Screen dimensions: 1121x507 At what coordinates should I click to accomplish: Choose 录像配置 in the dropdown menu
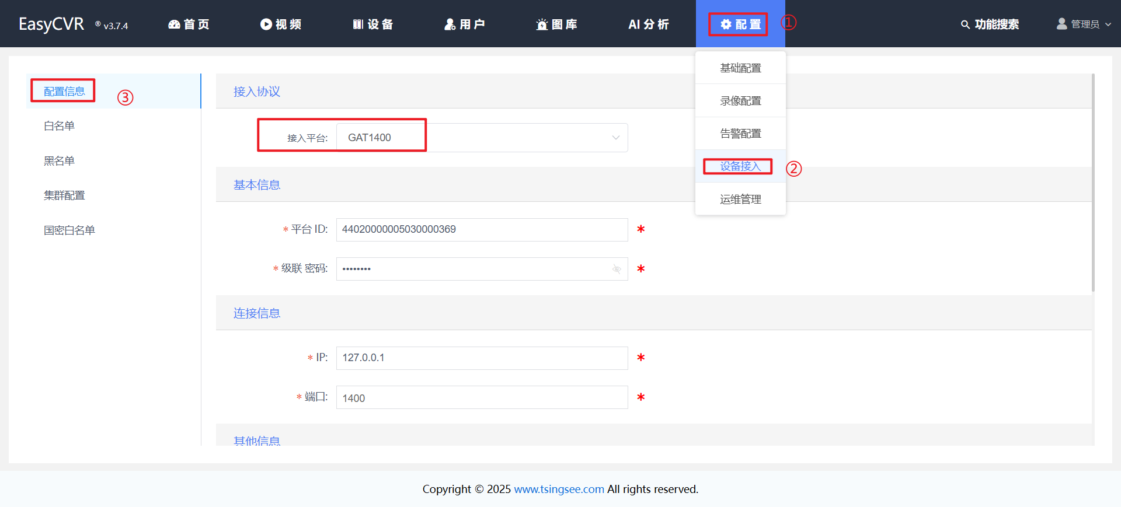tap(740, 101)
